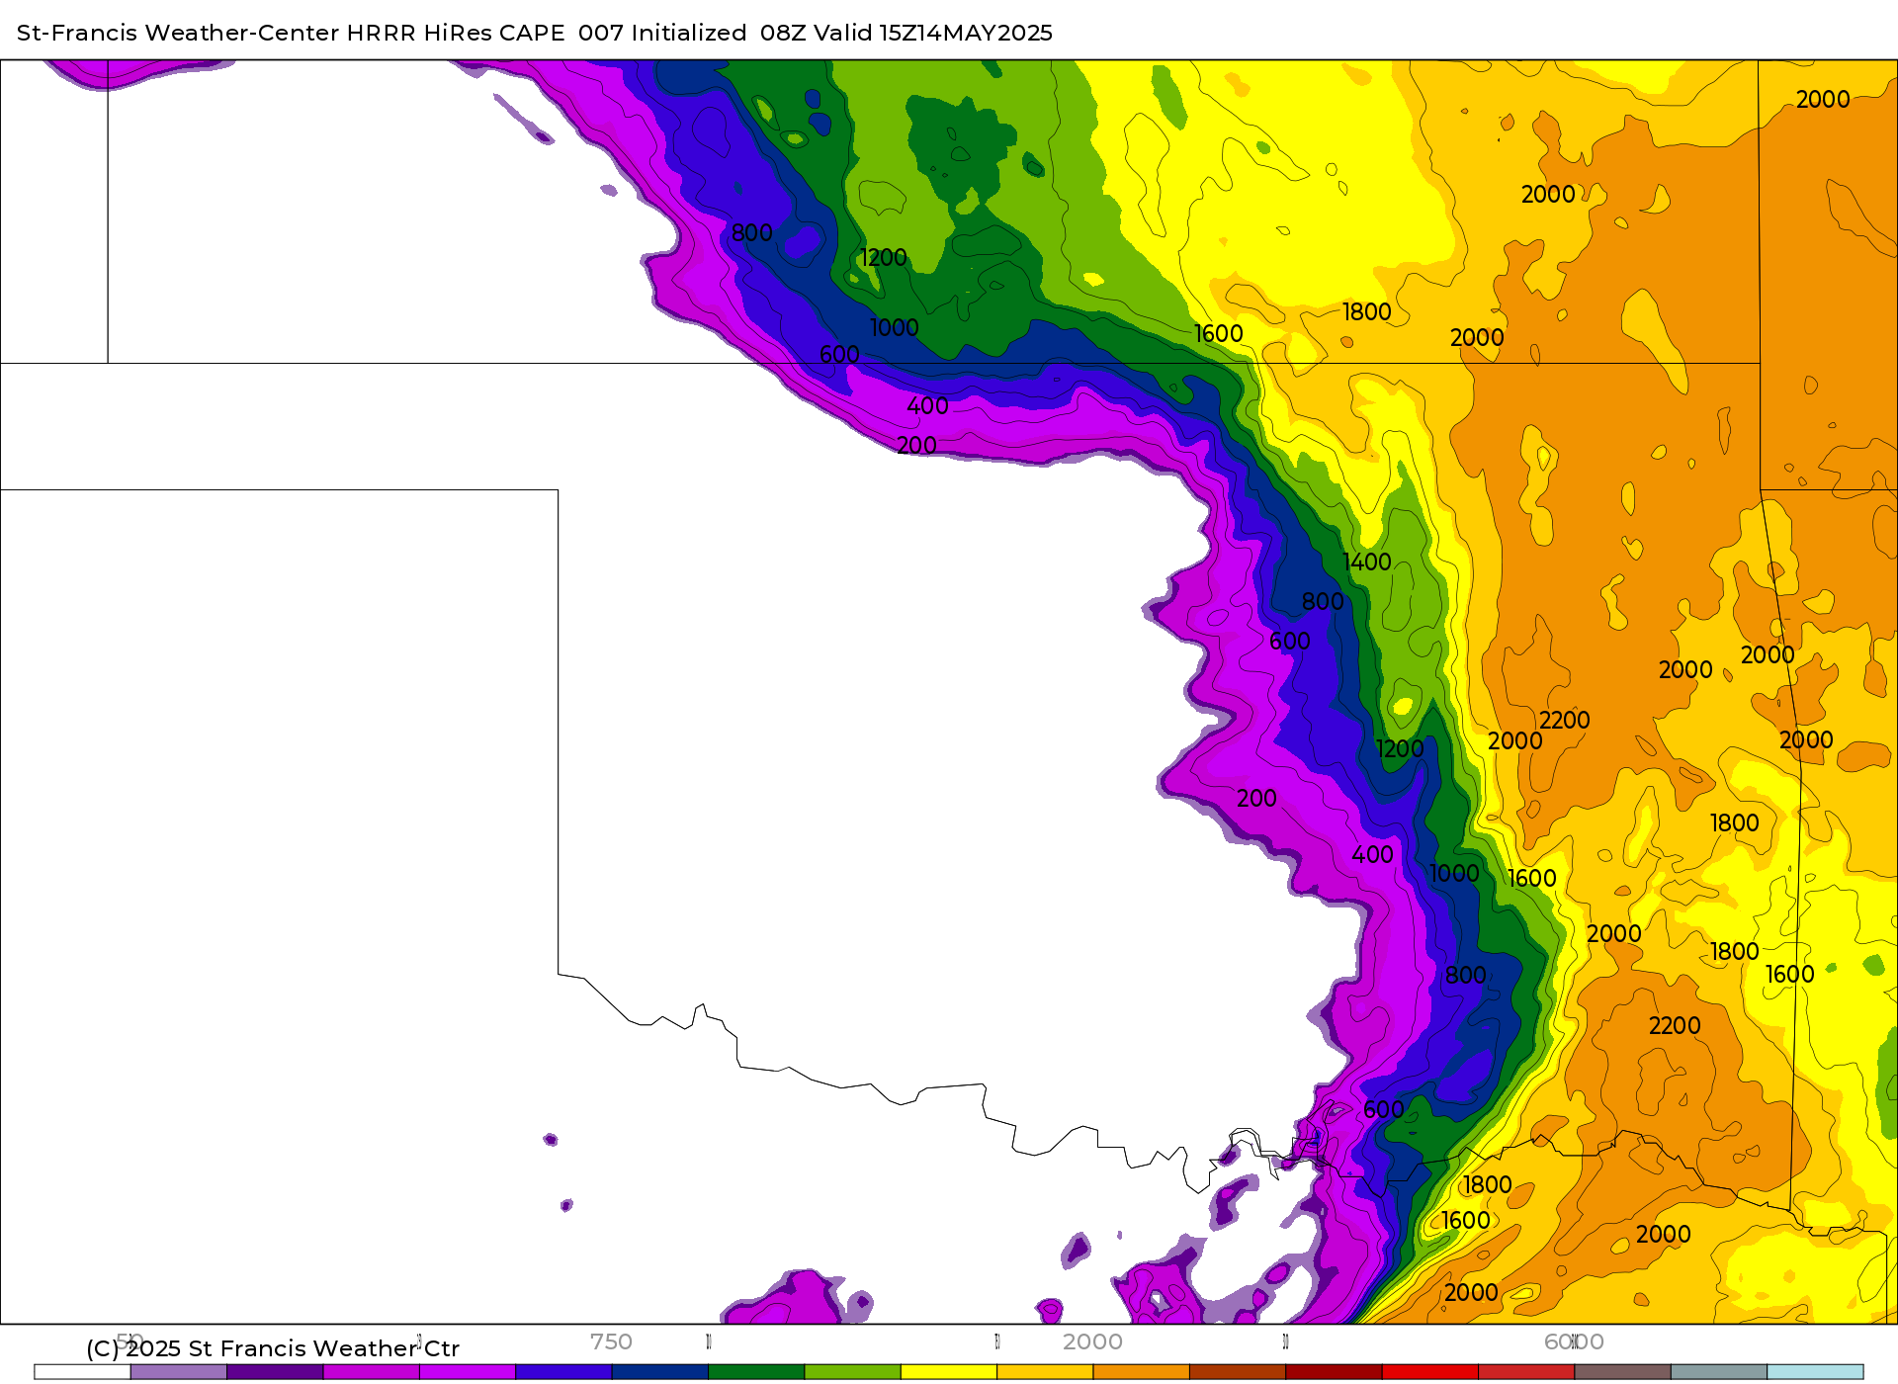Select the golden yellow legend swatch
This screenshot has width=1898, height=1384.
click(x=1045, y=1372)
